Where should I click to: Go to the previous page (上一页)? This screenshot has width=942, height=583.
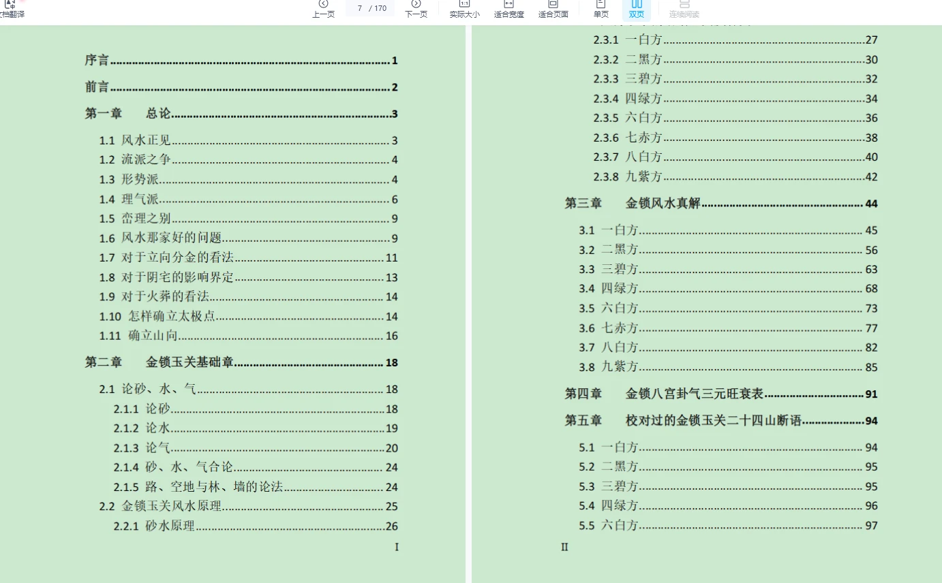point(323,10)
